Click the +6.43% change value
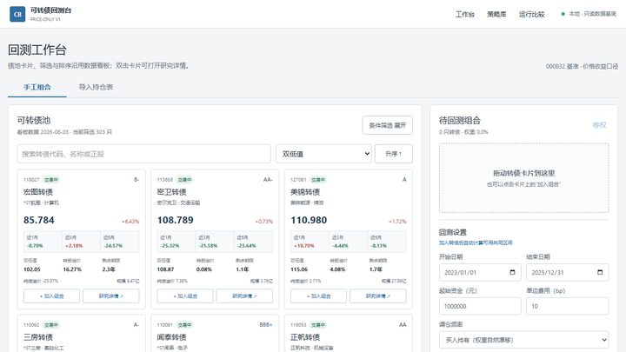The height and width of the screenshot is (352, 626). point(130,222)
